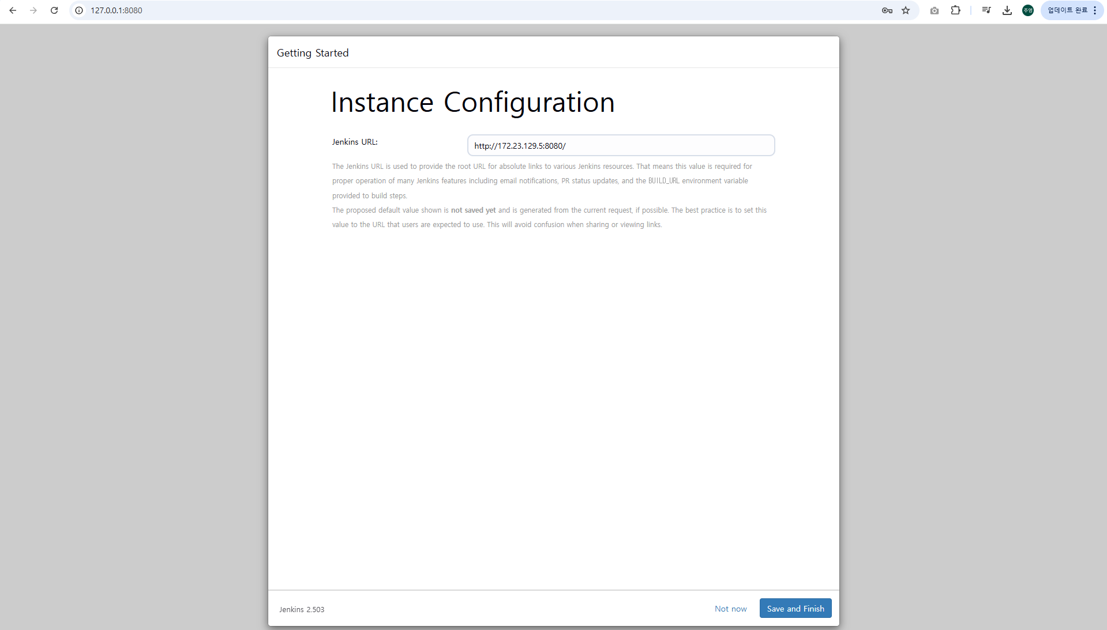Reload the page with refresh icon
The height and width of the screenshot is (630, 1107).
click(x=54, y=10)
